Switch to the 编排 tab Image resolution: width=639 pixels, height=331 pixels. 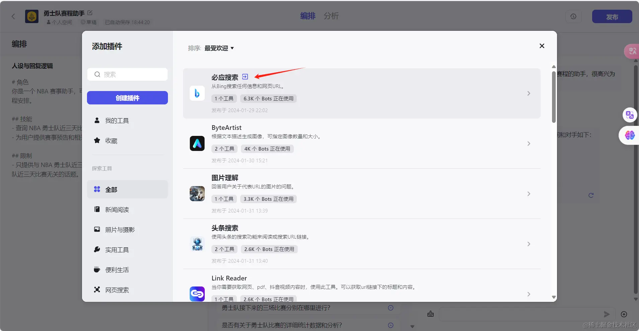tap(308, 16)
